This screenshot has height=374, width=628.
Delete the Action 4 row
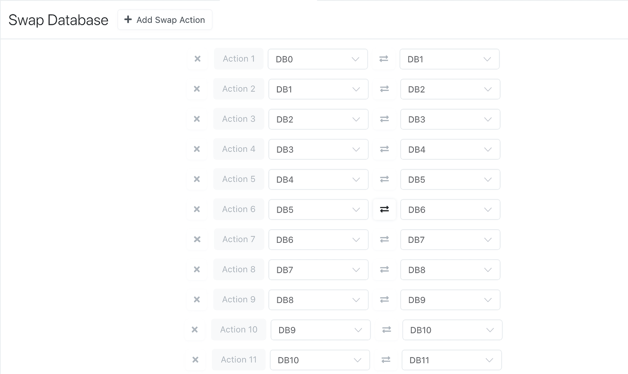pos(197,149)
